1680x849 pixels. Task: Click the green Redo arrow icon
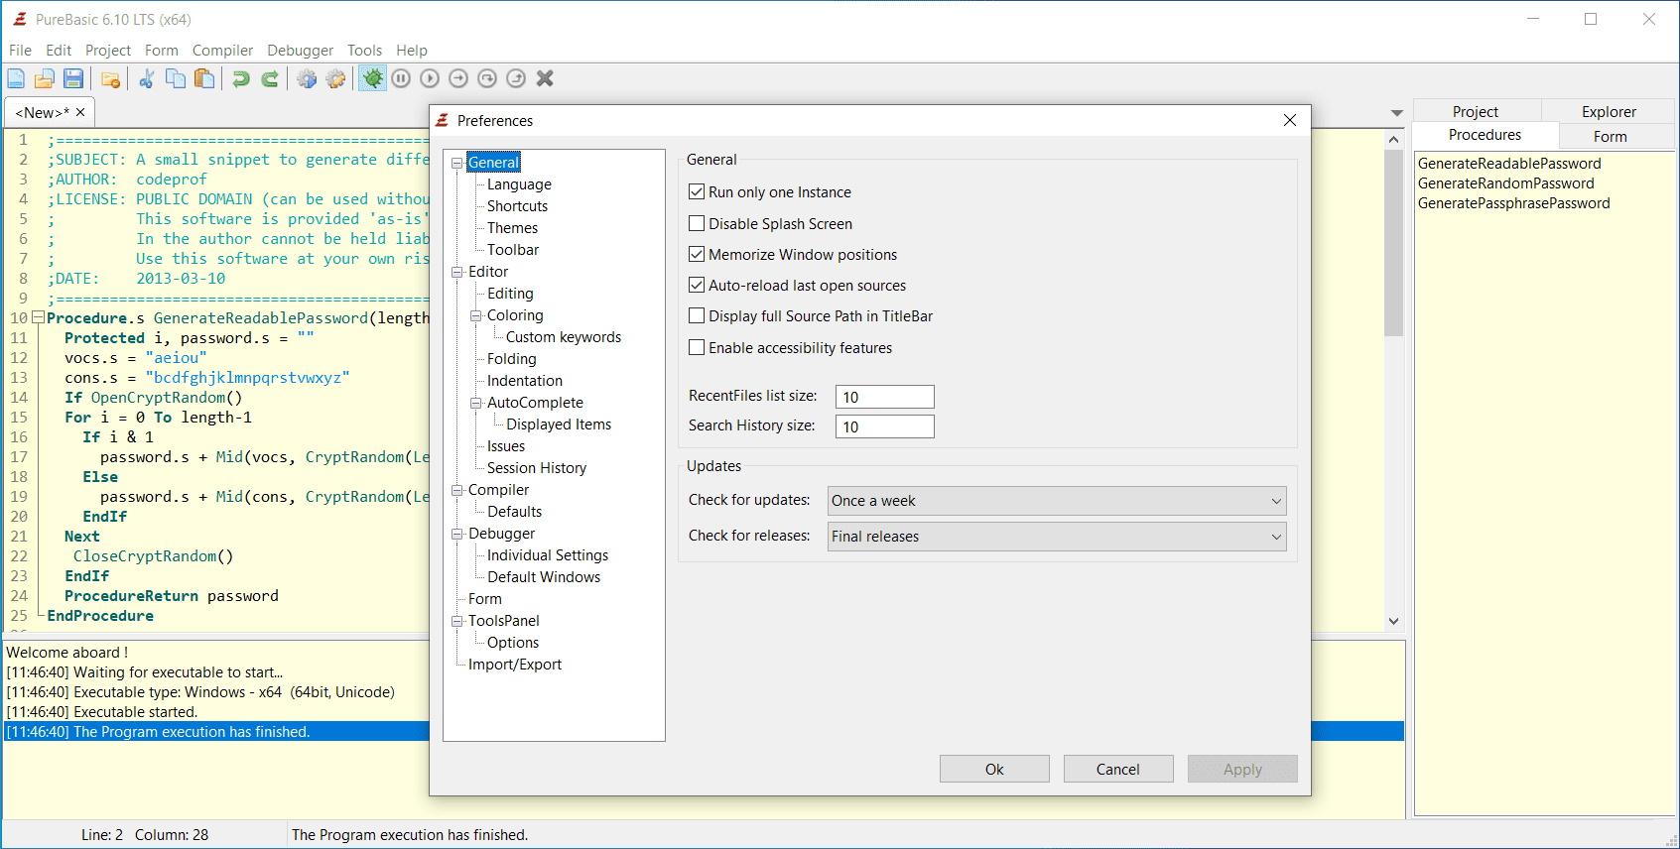pyautogui.click(x=270, y=79)
